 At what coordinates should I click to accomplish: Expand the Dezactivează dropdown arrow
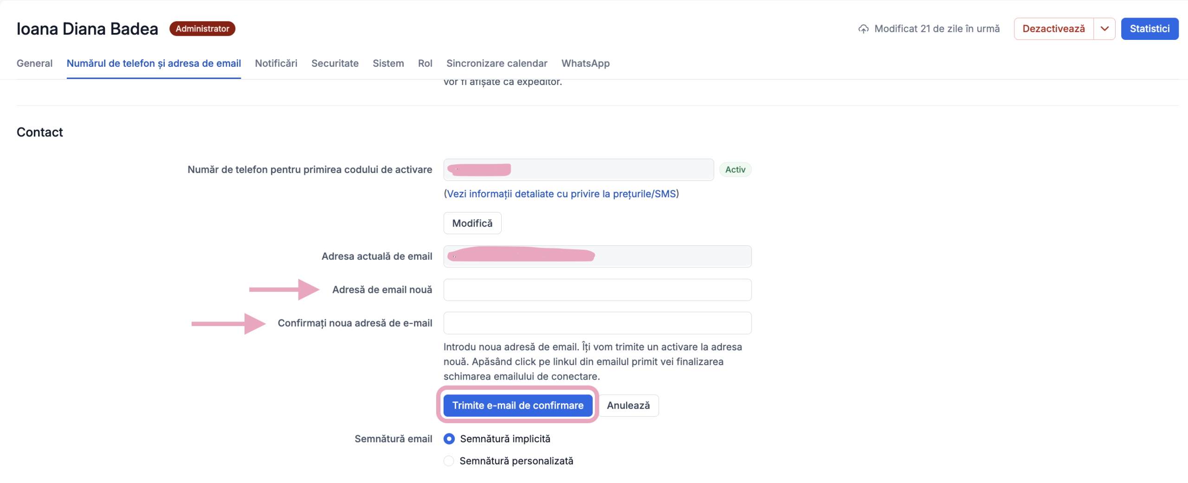coord(1104,29)
